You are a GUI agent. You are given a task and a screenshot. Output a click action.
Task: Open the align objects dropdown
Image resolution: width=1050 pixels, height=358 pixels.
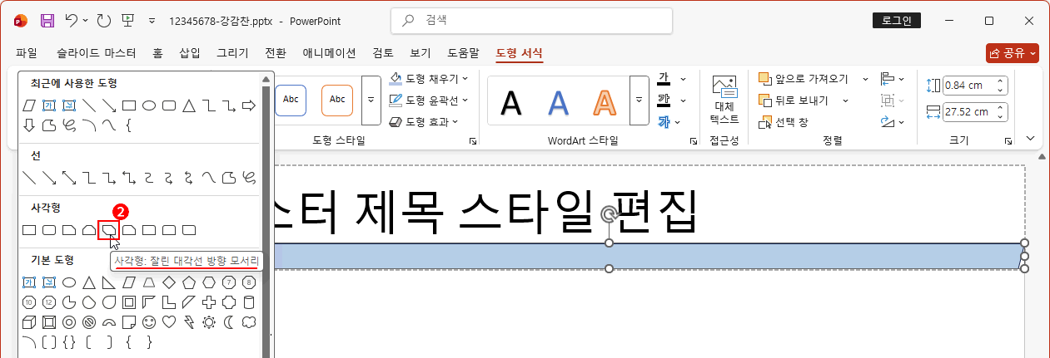point(893,79)
